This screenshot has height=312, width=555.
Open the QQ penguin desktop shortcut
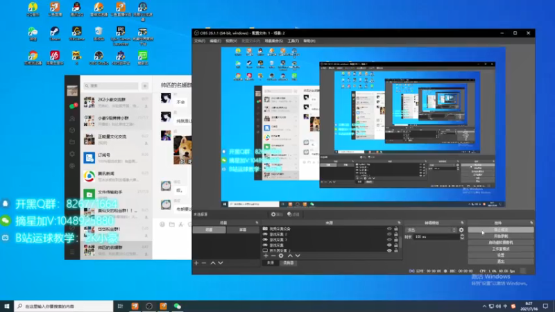tap(77, 9)
